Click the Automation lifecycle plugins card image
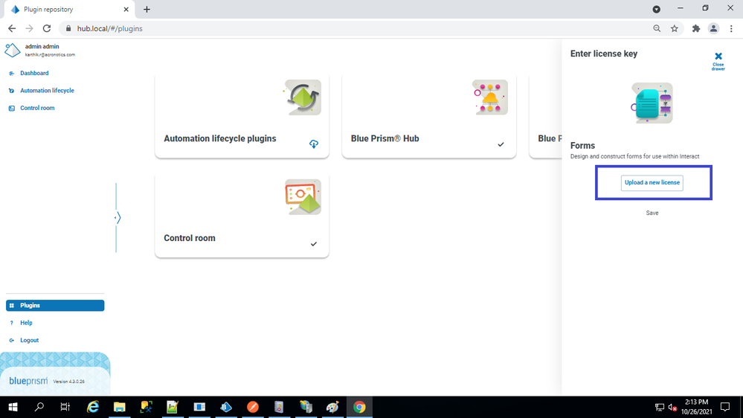 pos(303,97)
